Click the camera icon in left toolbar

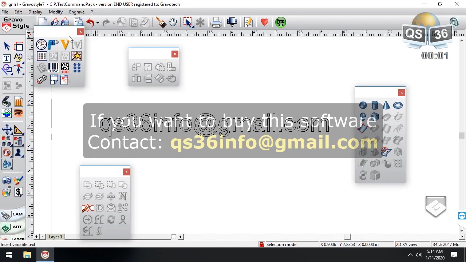pyautogui.click(x=7, y=180)
